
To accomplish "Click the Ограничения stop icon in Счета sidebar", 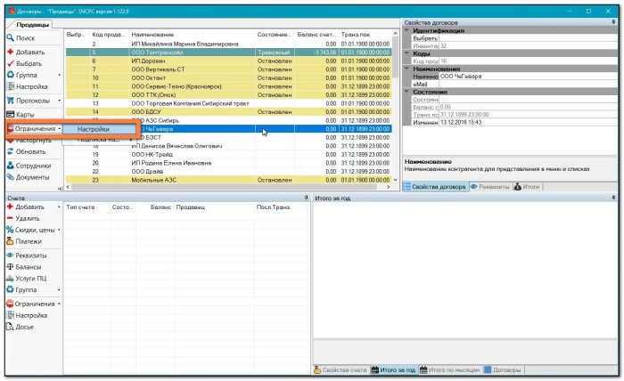I will point(10,304).
